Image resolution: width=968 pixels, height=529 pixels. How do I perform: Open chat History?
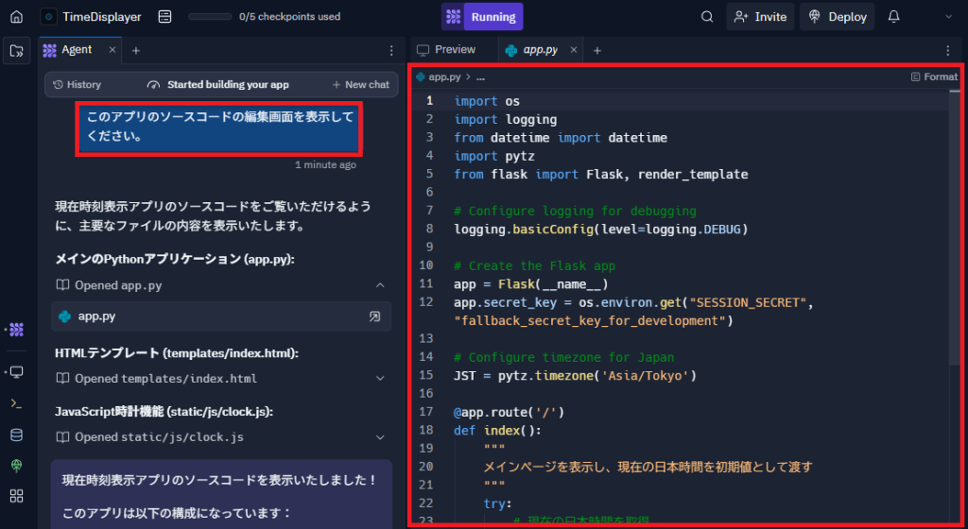point(78,84)
